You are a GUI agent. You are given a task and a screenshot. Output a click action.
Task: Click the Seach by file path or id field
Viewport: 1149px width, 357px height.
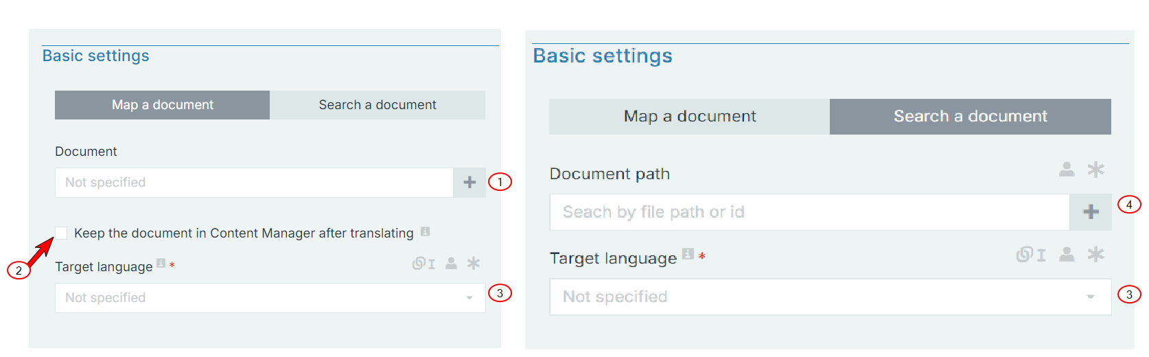click(x=809, y=212)
